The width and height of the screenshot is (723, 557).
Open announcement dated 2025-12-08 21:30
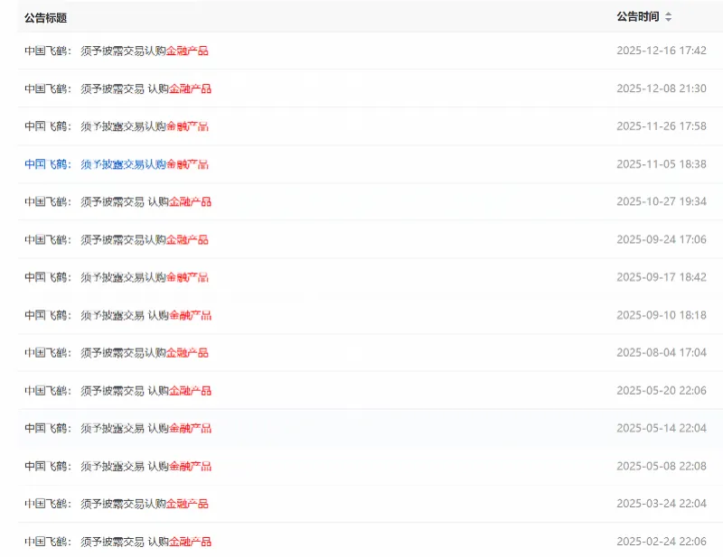coord(118,88)
